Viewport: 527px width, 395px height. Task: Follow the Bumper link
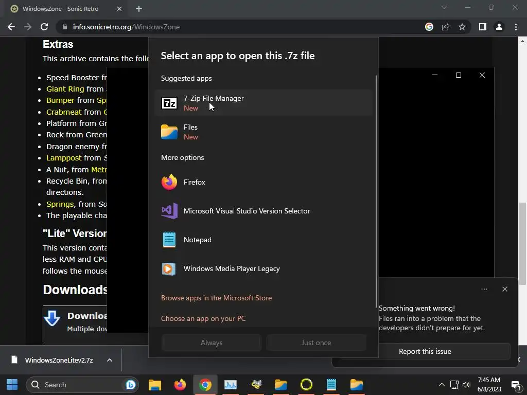[x=61, y=100]
